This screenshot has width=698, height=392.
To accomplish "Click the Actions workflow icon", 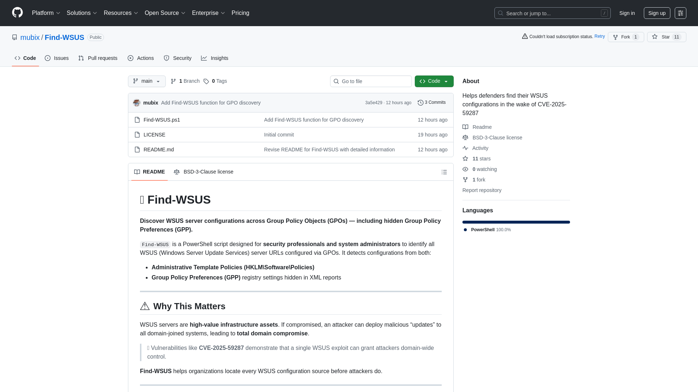I will 131,58.
